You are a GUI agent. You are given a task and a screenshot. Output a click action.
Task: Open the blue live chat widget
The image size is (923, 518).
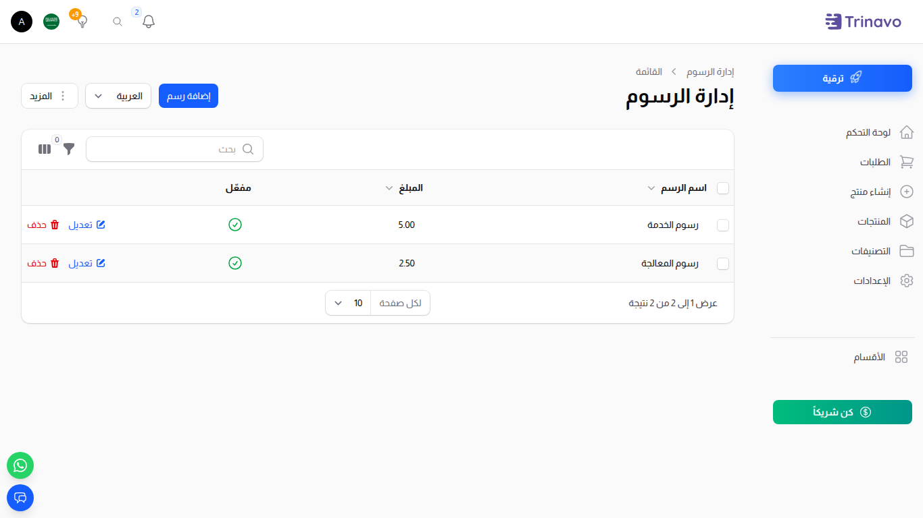click(x=20, y=498)
